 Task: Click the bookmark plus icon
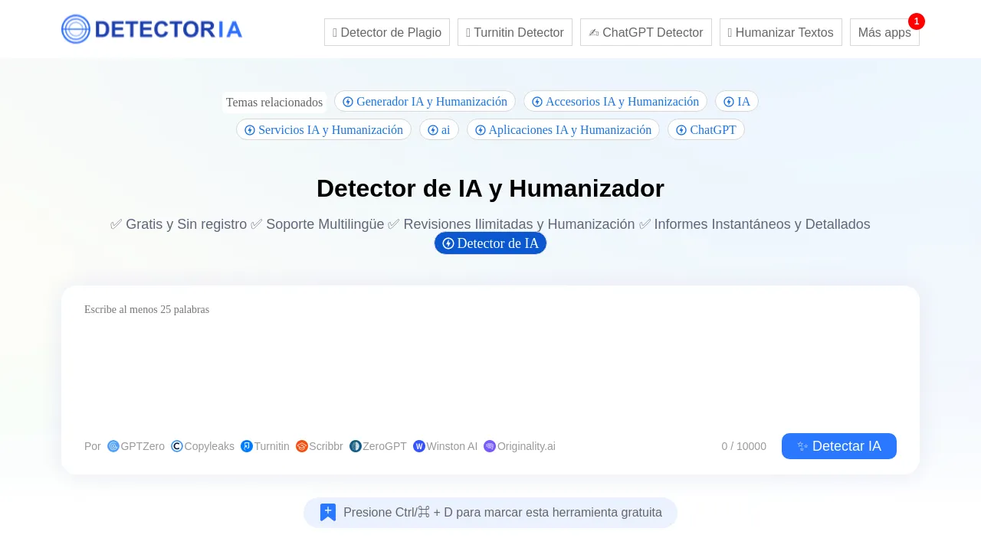click(328, 512)
